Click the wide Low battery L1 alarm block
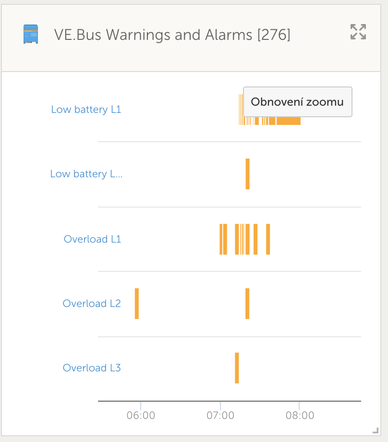 coord(288,121)
